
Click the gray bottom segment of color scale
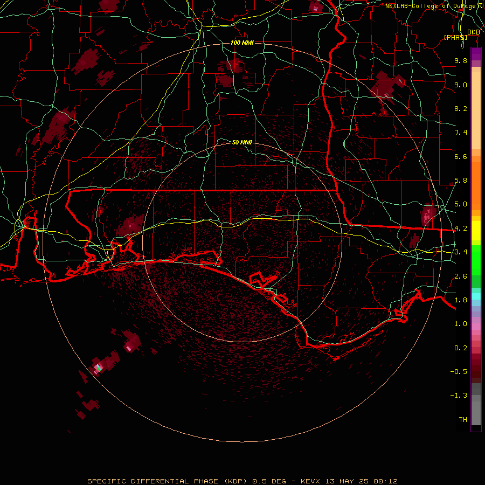click(x=476, y=410)
